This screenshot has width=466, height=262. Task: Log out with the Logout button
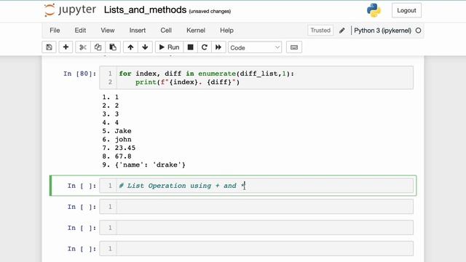tap(406, 10)
